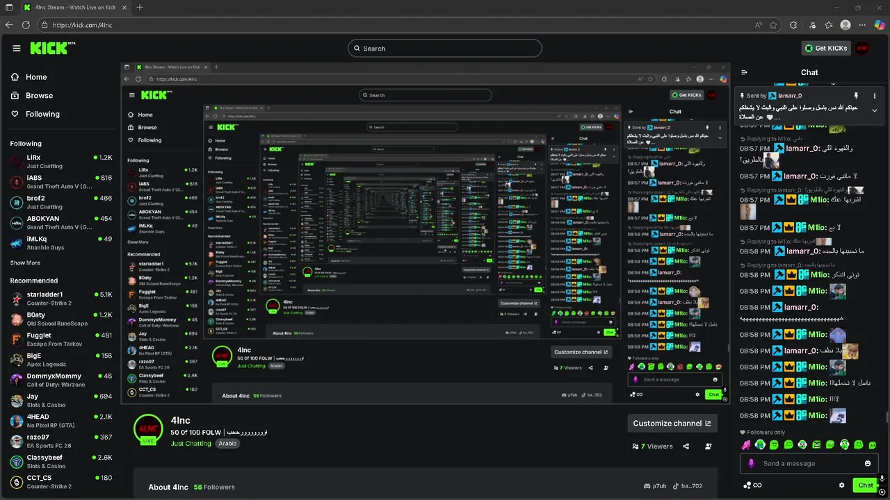Screen dimensions: 890x500
Task: Click the purple microphone icon in message box
Action: [751, 463]
